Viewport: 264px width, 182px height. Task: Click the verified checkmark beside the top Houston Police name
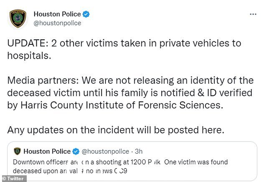click(x=86, y=14)
